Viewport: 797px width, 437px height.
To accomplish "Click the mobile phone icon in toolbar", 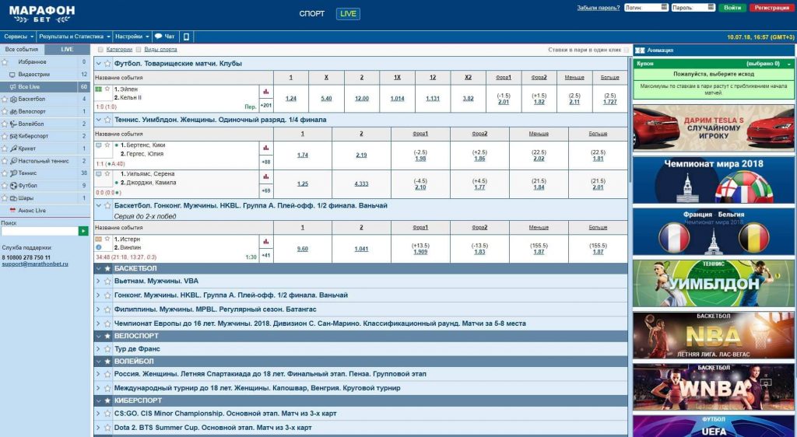I will (186, 37).
